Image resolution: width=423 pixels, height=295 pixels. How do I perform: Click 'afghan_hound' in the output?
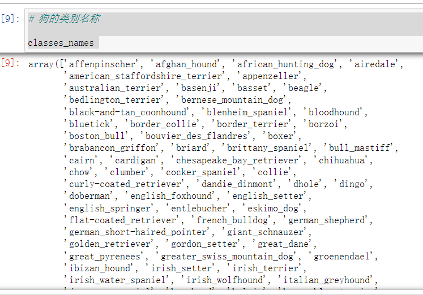tap(186, 64)
